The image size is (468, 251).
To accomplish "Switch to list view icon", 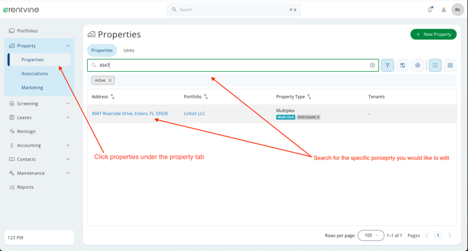I will coord(435,65).
